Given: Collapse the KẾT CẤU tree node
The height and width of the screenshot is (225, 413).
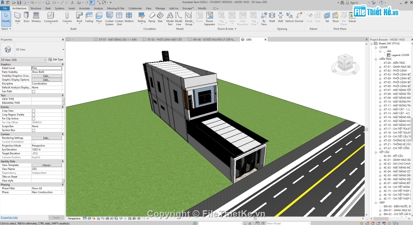Looking at the screenshot, I should [376, 152].
